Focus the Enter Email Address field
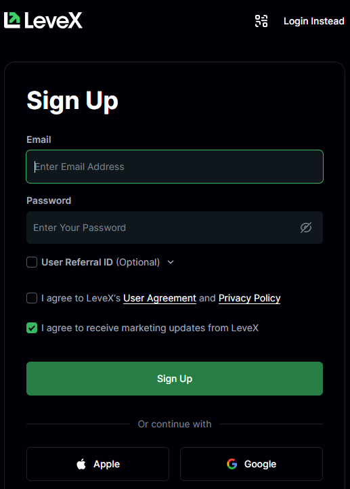Screen dimensions: 350x489 click(x=175, y=167)
